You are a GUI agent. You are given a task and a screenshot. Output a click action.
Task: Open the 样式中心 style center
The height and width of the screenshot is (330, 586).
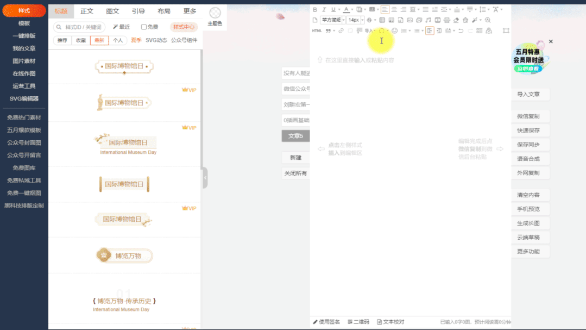[x=184, y=27]
